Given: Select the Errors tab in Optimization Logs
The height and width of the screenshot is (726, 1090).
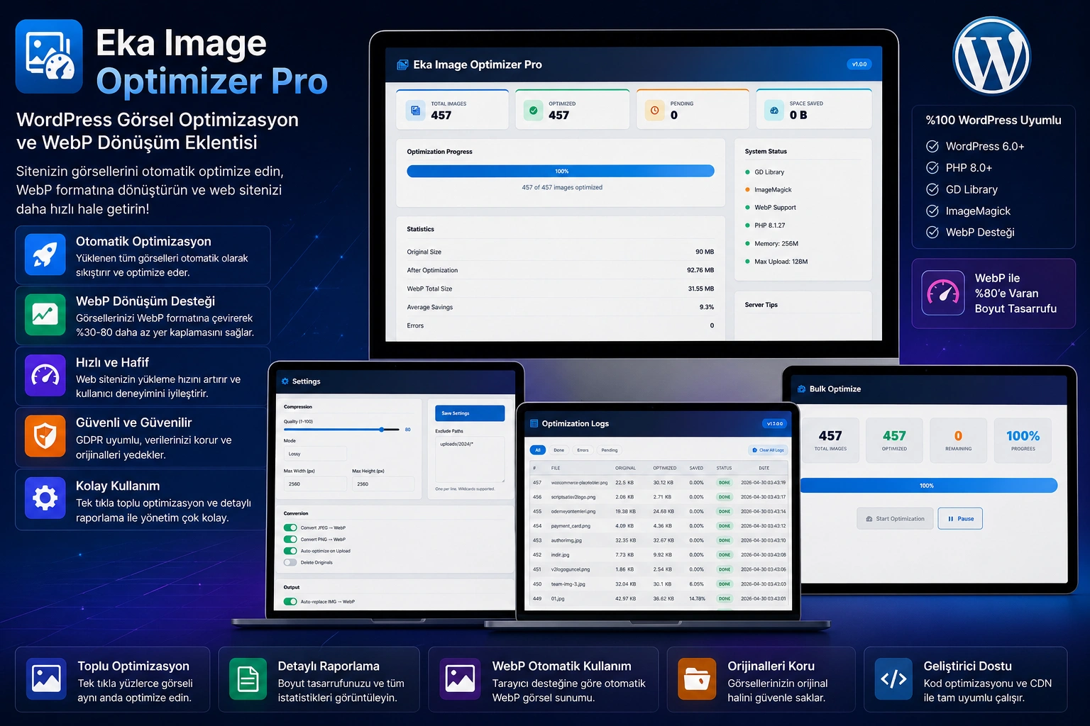Looking at the screenshot, I should (583, 450).
